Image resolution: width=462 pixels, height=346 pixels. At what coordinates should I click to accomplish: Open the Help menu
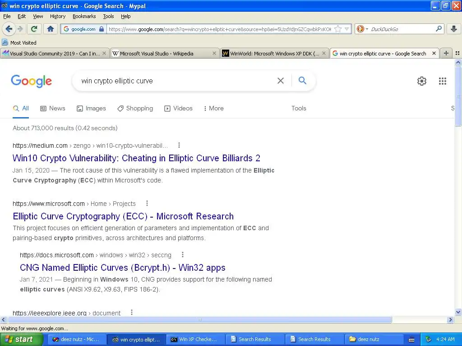(126, 16)
